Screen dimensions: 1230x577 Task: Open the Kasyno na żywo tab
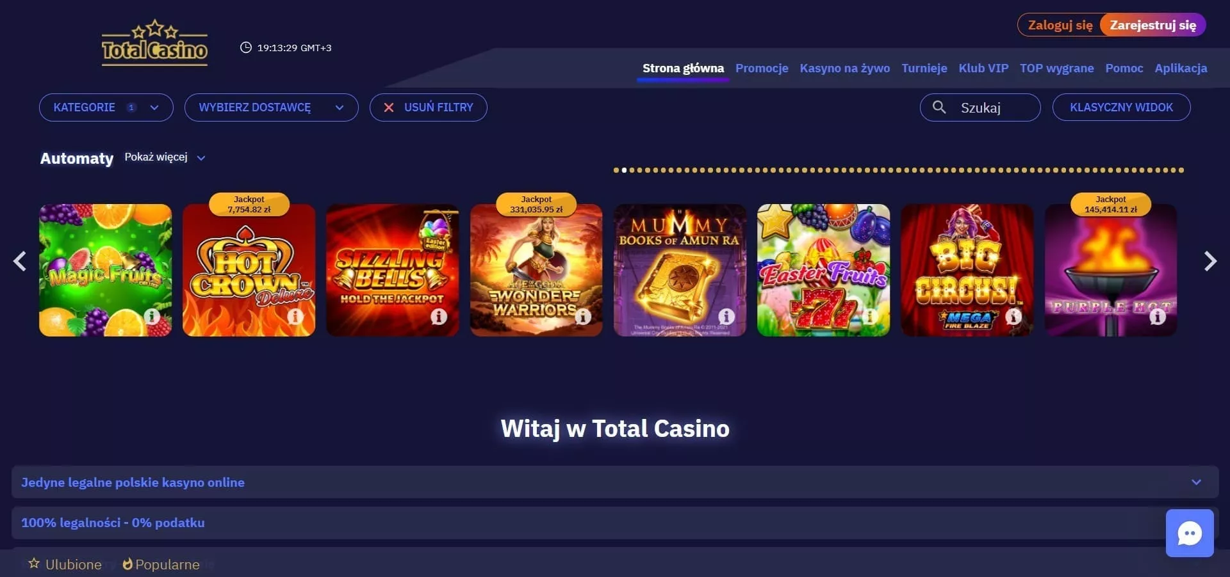pos(844,68)
